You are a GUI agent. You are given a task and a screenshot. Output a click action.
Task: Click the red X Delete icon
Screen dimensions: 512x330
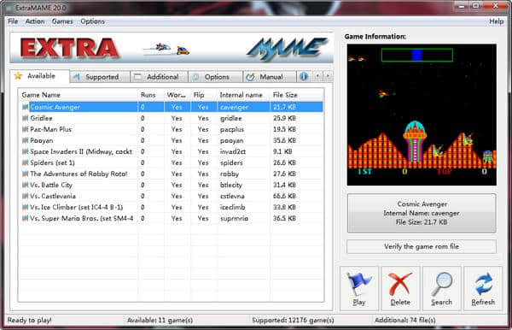click(x=400, y=284)
